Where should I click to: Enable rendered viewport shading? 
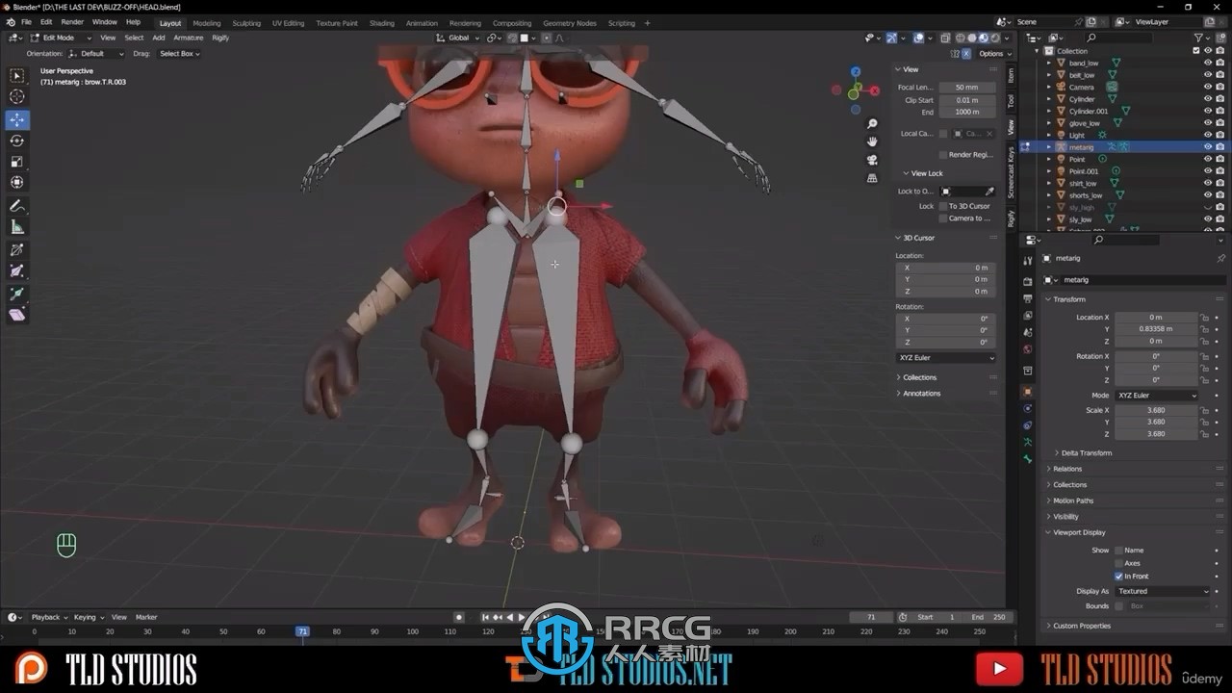click(x=993, y=38)
